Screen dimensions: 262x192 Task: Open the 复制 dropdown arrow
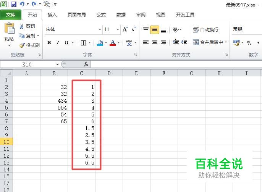click(38, 36)
